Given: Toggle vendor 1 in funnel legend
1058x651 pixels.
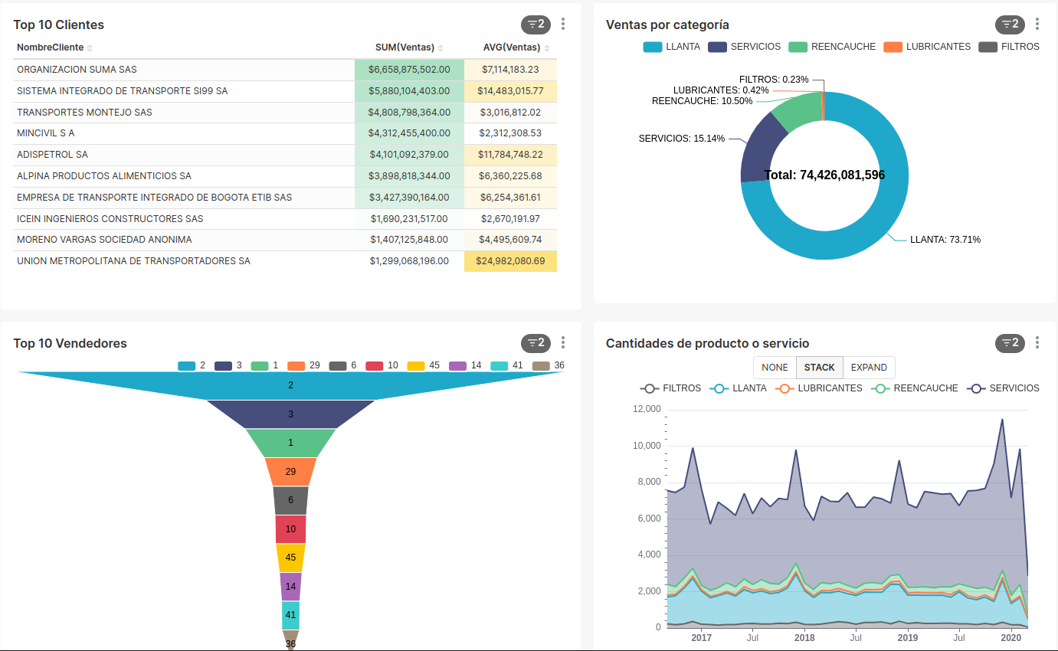Looking at the screenshot, I should (x=264, y=365).
